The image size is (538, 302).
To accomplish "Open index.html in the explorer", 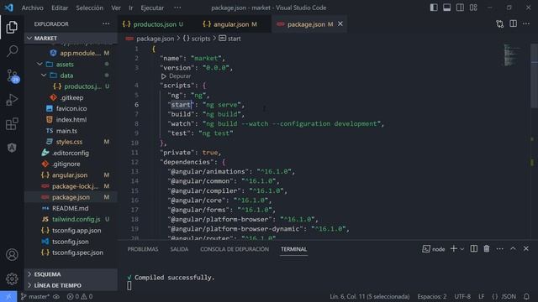I will [71, 119].
